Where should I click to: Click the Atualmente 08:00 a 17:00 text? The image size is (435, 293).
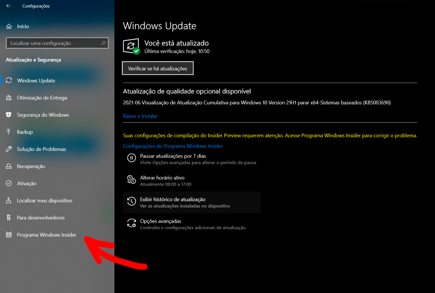pyautogui.click(x=166, y=184)
